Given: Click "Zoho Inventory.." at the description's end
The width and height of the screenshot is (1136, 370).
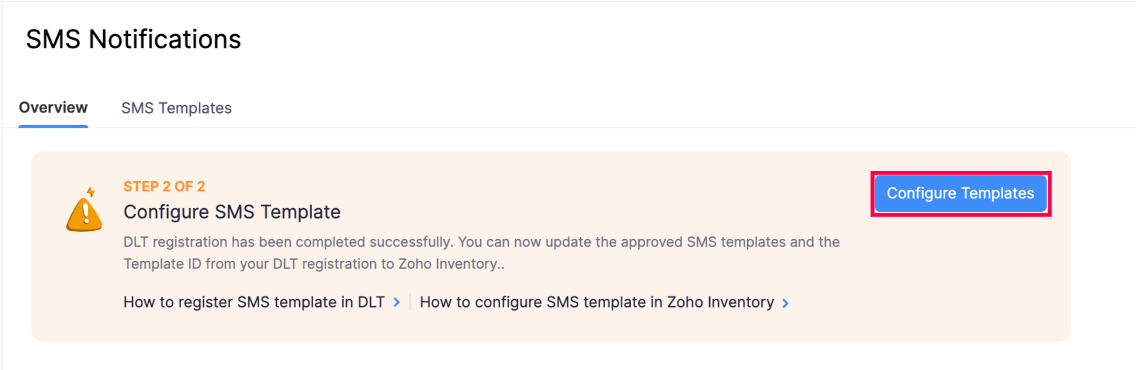Looking at the screenshot, I should tap(451, 264).
